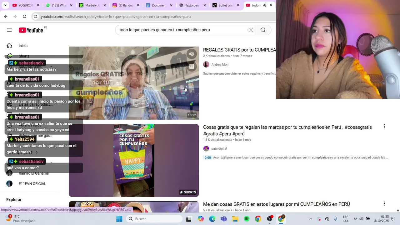Viewport: 400px width, 225px height.
Task: Clear the search query with the X
Action: pos(251,30)
